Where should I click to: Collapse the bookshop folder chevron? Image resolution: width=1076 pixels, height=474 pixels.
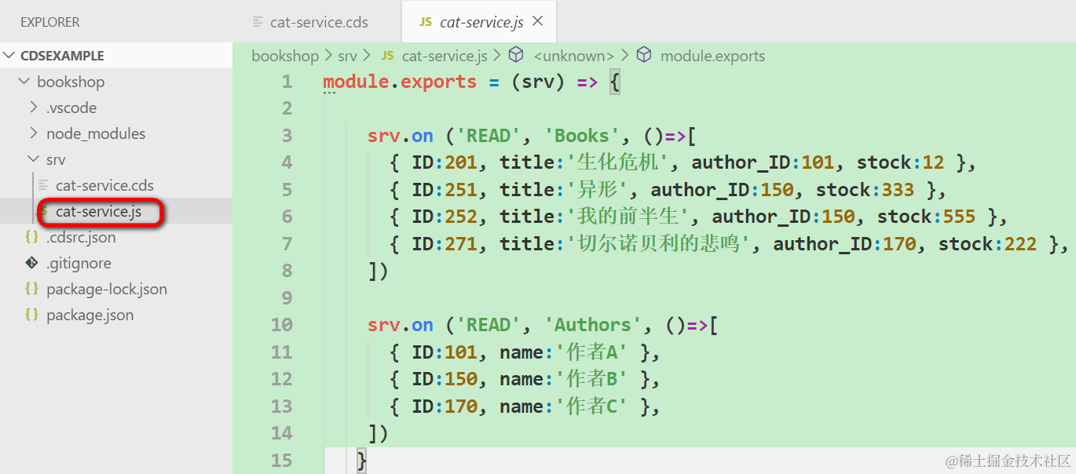[24, 82]
